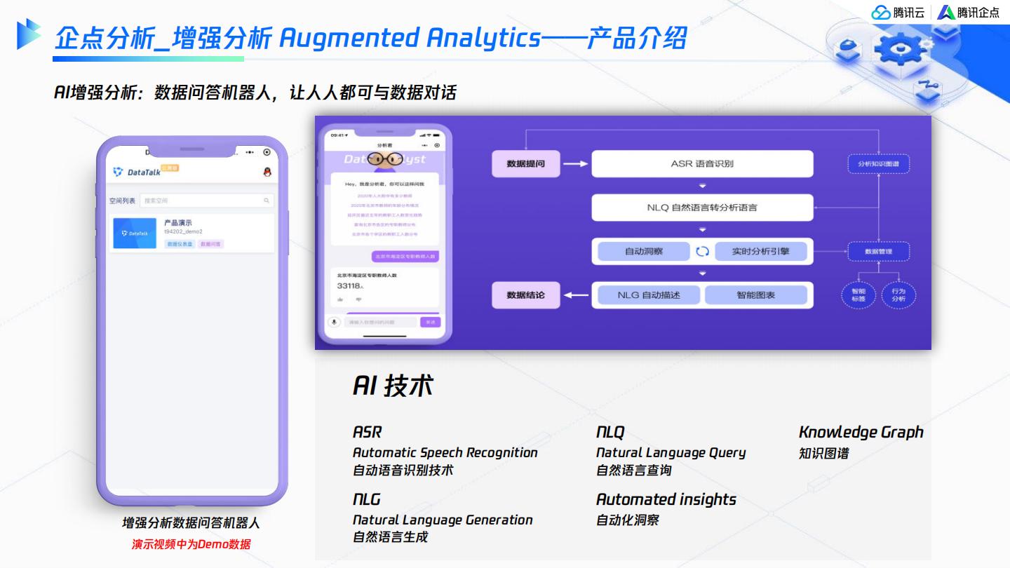Screen dimensions: 1010x568
Task: Tap the QQ penguin avatar icon
Action: click(x=267, y=172)
